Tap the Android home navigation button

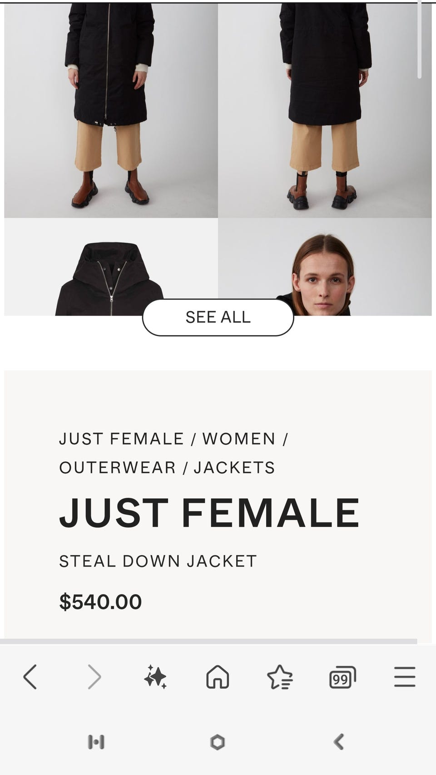218,742
